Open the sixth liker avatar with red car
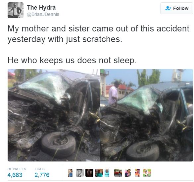194x182 pixels. [x=118, y=173]
